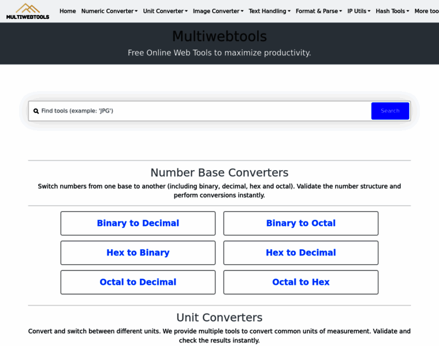The image size is (439, 346).
Task: Open the Octal to Decimal converter
Action: click(x=138, y=282)
